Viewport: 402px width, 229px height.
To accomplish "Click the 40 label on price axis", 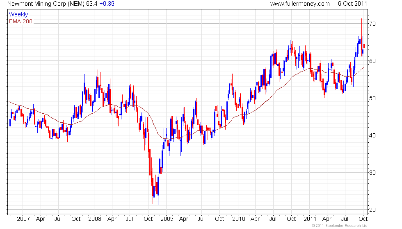I will tap(372, 136).
